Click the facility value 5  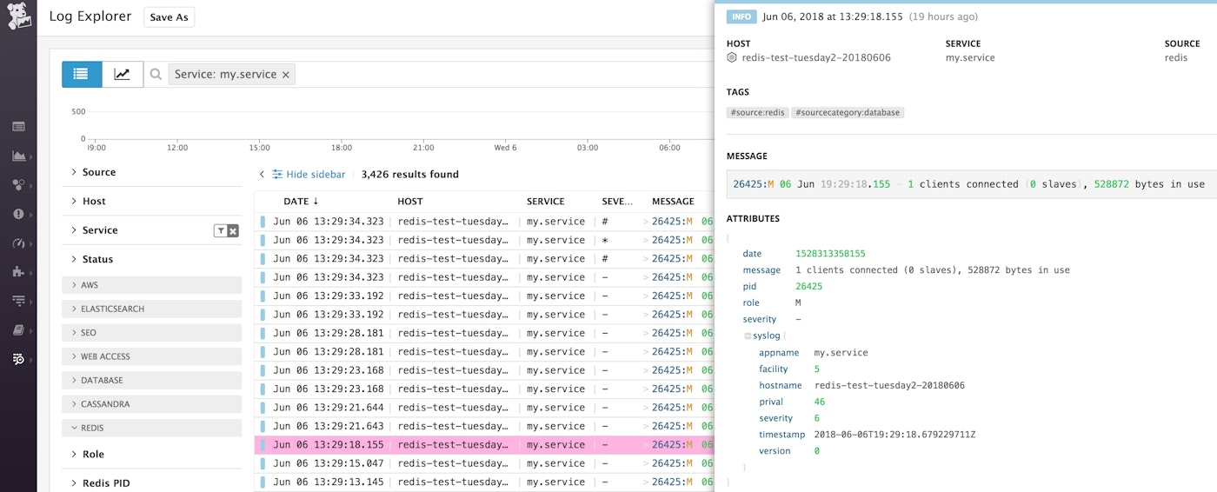(816, 369)
